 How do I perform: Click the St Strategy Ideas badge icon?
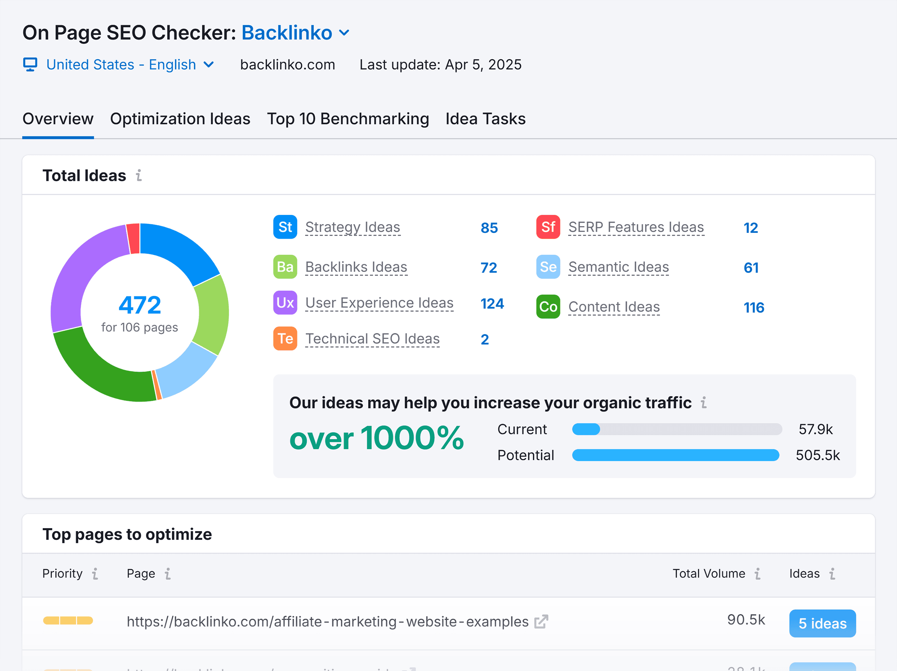point(285,227)
